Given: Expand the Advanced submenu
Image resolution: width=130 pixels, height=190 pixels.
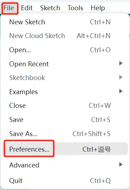Looking at the screenshot, I should click(65, 165).
